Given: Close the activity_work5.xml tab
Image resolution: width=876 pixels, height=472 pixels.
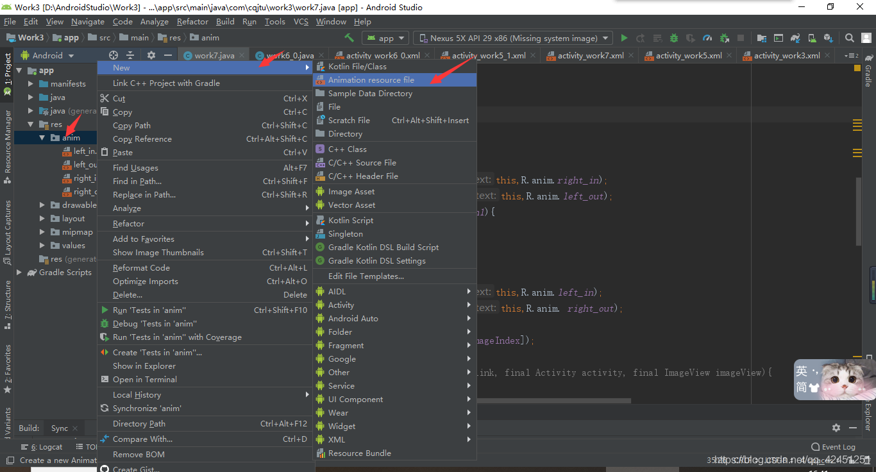Looking at the screenshot, I should coord(729,56).
